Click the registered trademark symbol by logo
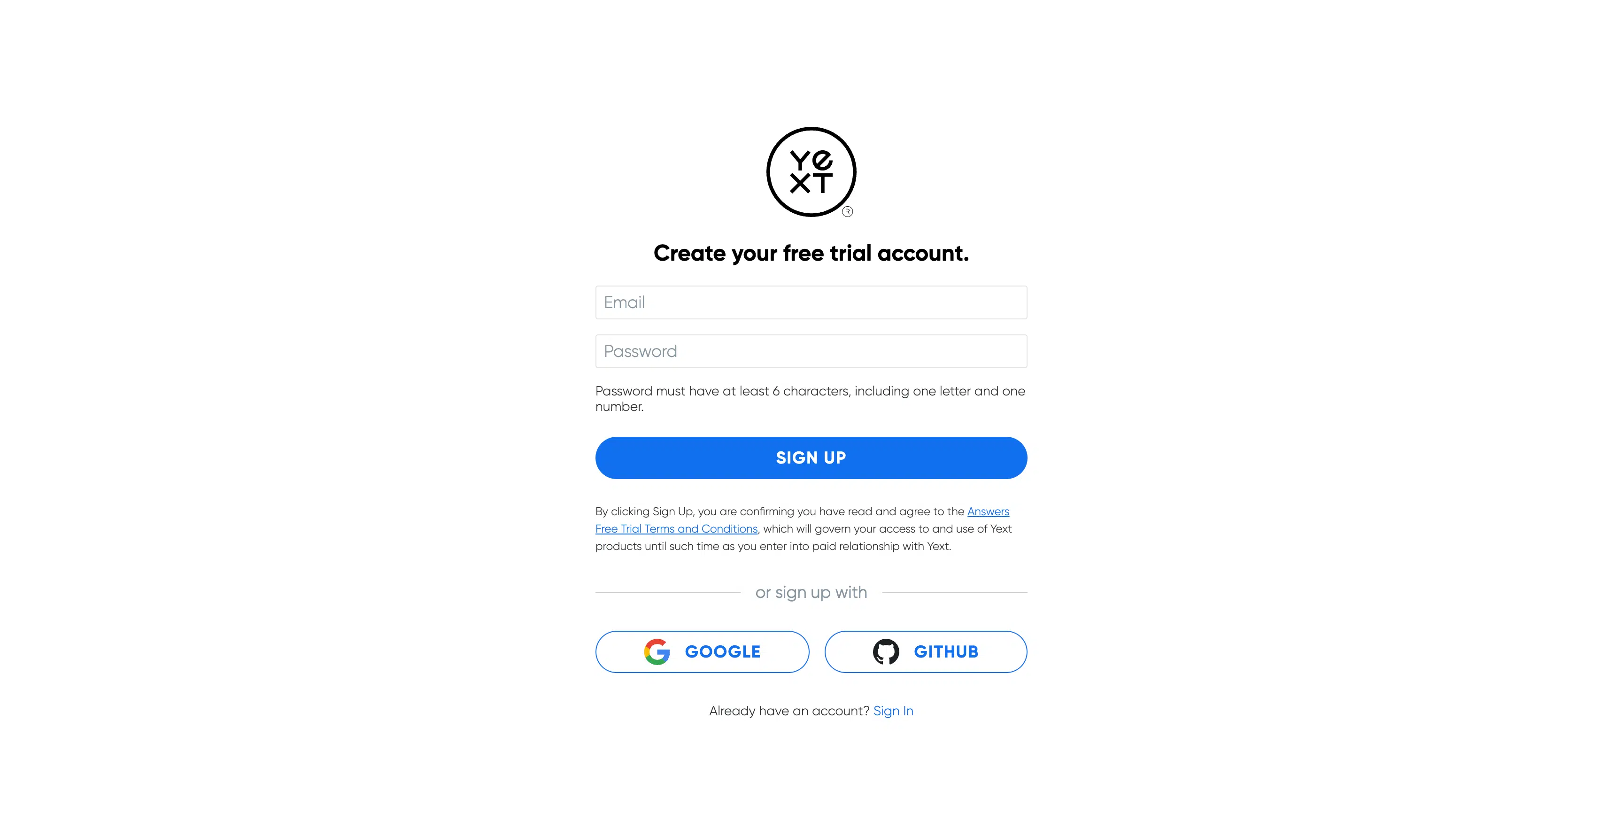Viewport: 1623px width, 836px height. (x=847, y=212)
